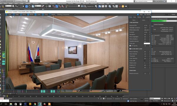Click the Render button in frame buffer
Image resolution: width=177 pixels, height=106 pixels.
147,14
